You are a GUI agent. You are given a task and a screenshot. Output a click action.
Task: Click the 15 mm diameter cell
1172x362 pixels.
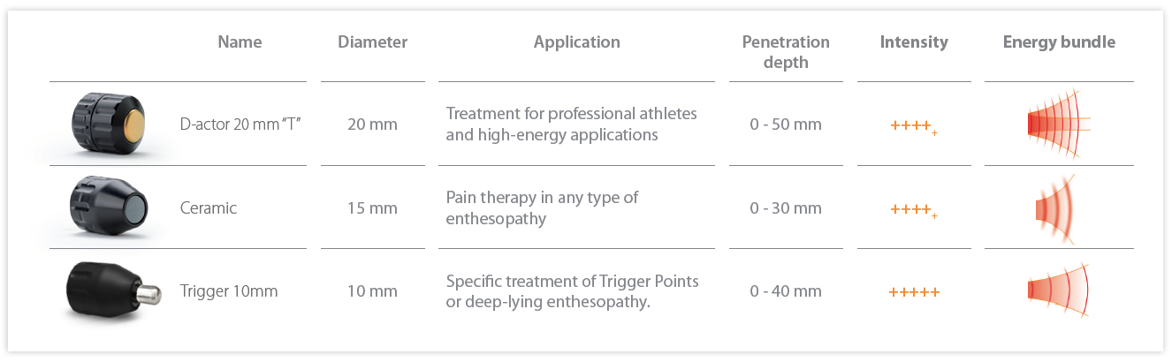[x=372, y=208]
